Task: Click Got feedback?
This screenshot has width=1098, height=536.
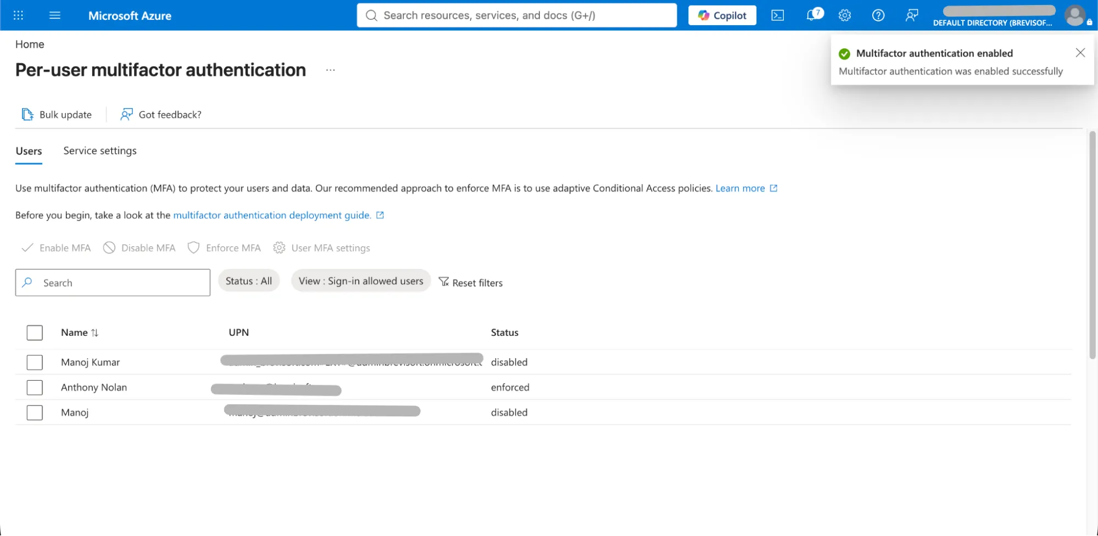Action: (x=161, y=115)
